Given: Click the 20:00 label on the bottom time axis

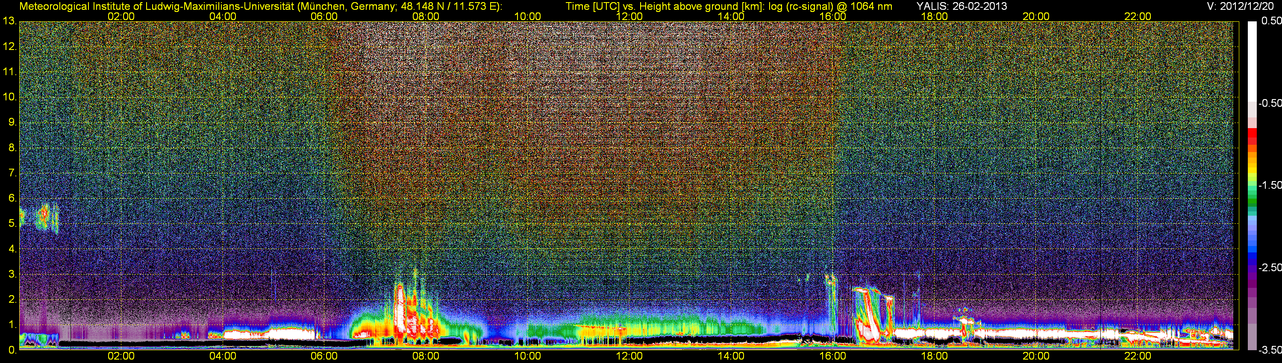Looking at the screenshot, I should [1036, 356].
